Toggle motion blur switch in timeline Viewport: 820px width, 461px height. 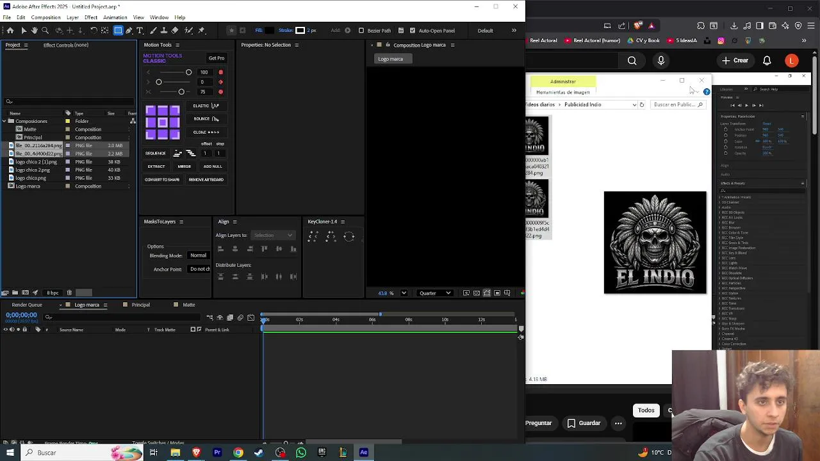click(x=240, y=318)
